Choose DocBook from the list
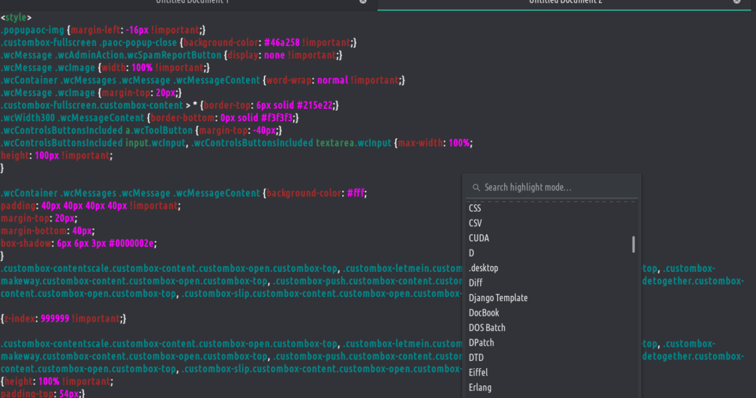This screenshot has width=756, height=398. pyautogui.click(x=484, y=313)
